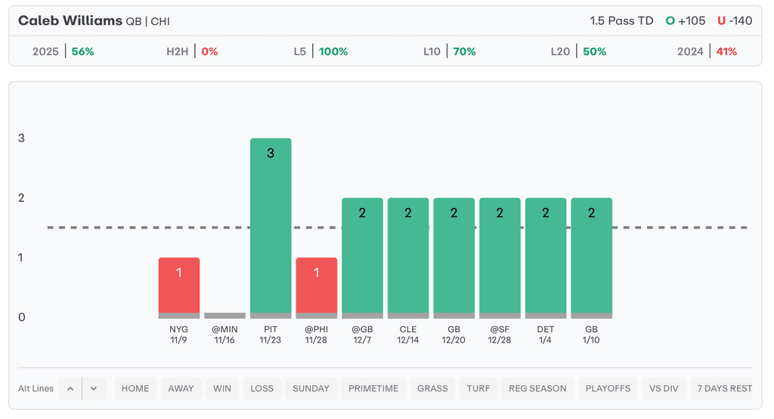Screen dimensions: 774x419
Task: Select the L5 100% hit rate tab
Action: [321, 51]
